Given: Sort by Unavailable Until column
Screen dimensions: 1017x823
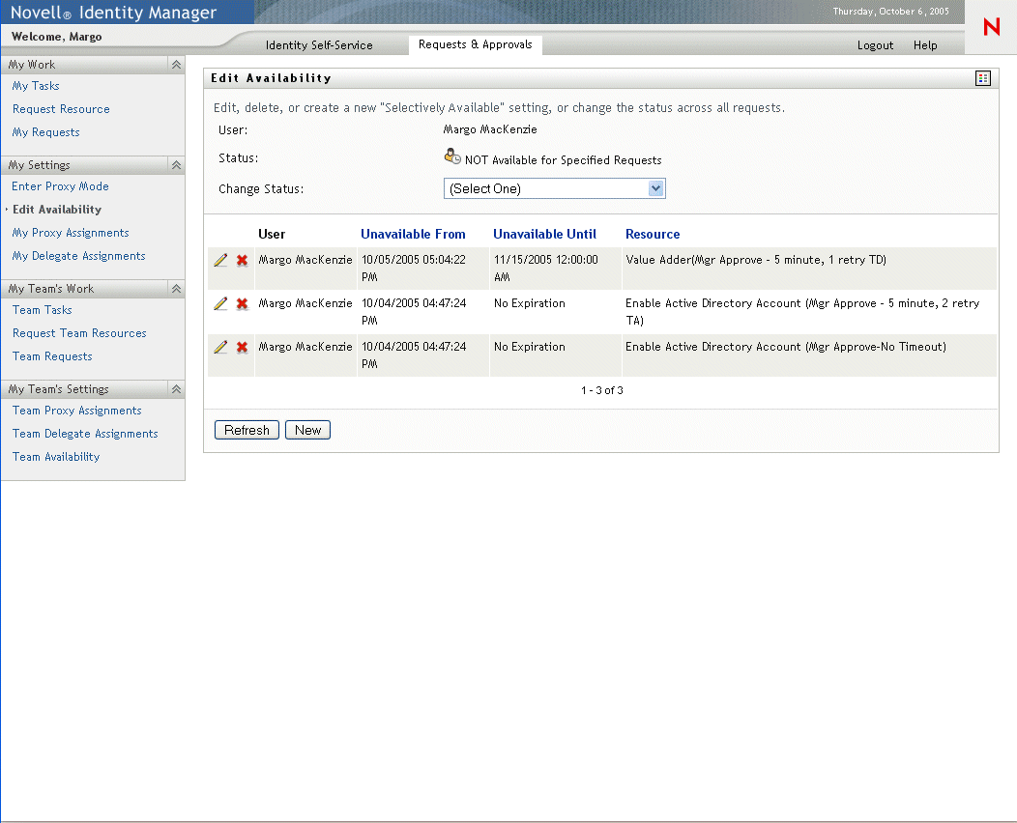Looking at the screenshot, I should point(545,235).
